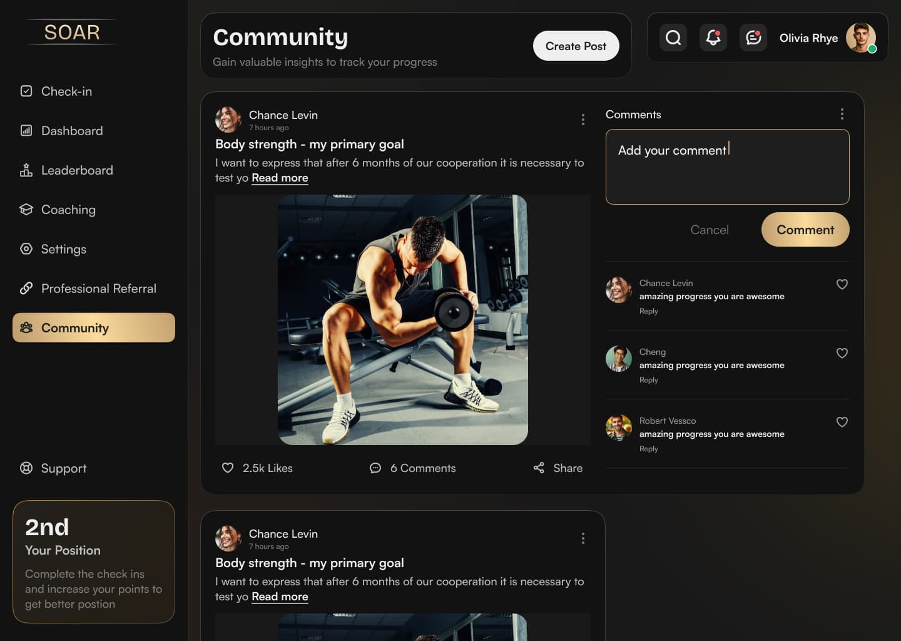Select Community menu item
The height and width of the screenshot is (641, 901).
(x=94, y=327)
